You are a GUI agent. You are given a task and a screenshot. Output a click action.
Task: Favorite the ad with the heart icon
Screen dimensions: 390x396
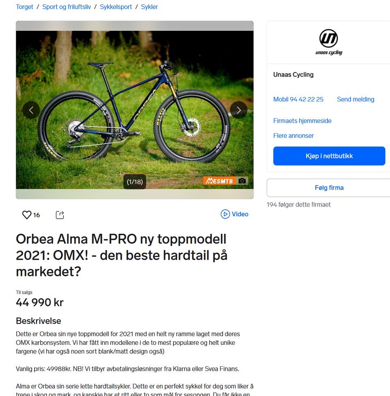tap(27, 215)
